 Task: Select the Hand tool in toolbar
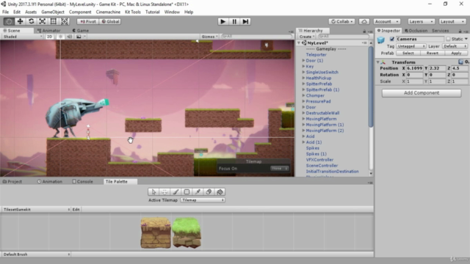[x=9, y=21]
